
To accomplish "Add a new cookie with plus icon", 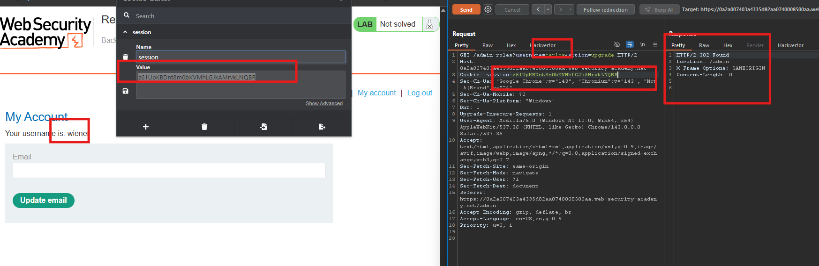I will 146,127.
